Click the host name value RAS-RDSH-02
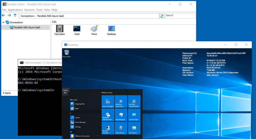 213,68
